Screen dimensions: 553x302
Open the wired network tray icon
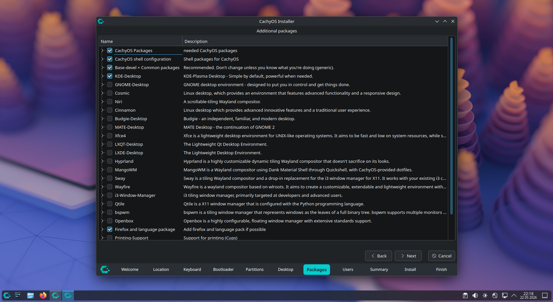505,295
